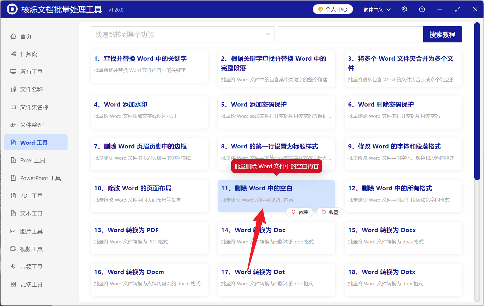484x306 pixels.
Task: Open tool 11 删除 Word 中的空白
Action: [x=276, y=196]
